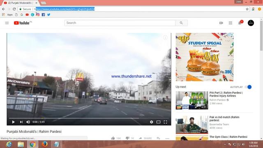
Task: Open the Instagram bookmark
Action: (x=38, y=15)
